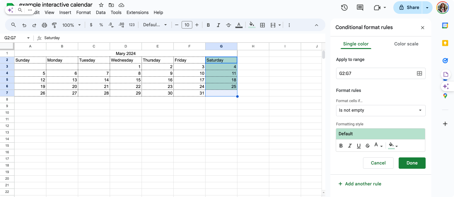Image resolution: width=454 pixels, height=197 pixels.
Task: Click the Share button
Action: pyautogui.click(x=409, y=8)
